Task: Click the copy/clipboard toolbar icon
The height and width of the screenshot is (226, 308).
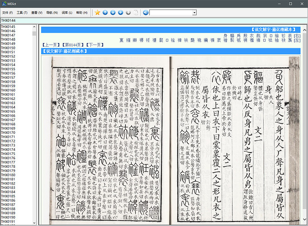Action: [136, 13]
